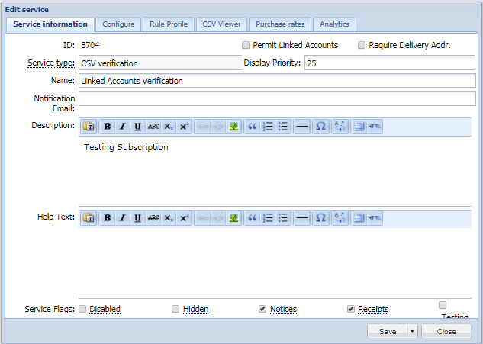Insert special character in Help Text toolbar
This screenshot has height=344, width=483.
point(320,218)
